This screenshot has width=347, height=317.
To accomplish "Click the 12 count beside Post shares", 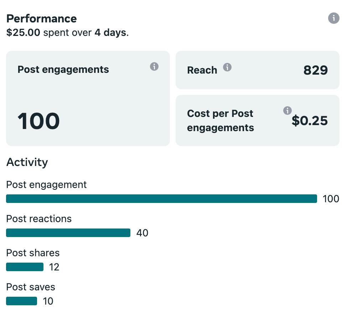I will click(x=54, y=267).
